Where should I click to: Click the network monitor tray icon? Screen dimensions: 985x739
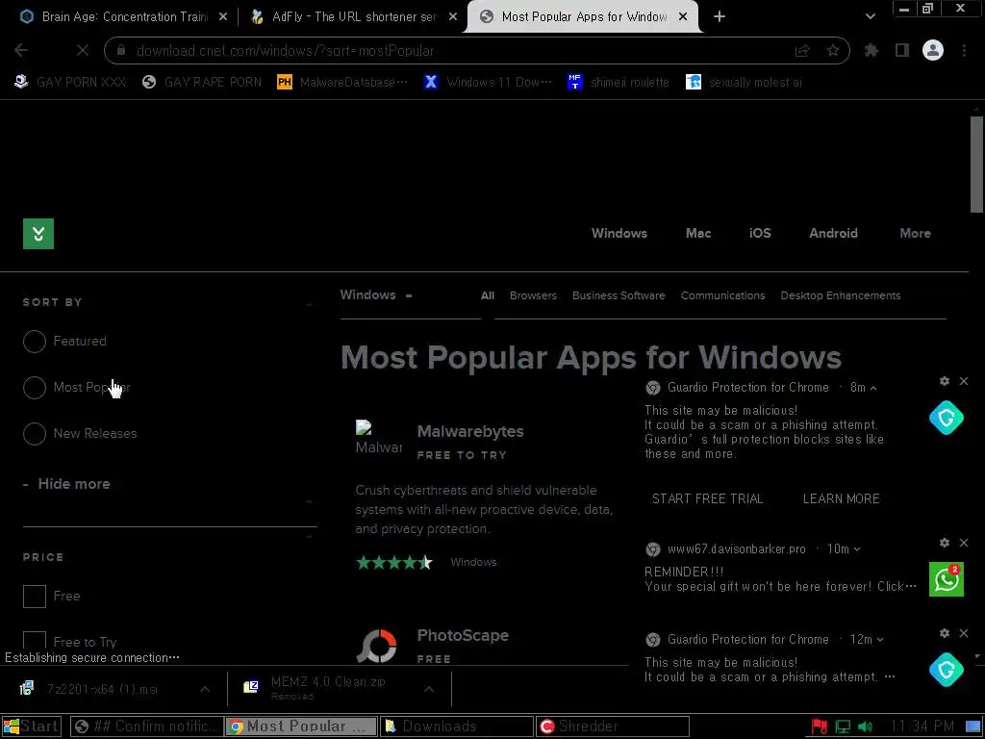843,726
